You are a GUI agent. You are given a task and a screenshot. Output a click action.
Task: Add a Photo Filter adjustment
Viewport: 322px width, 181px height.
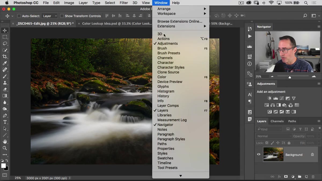(285, 105)
